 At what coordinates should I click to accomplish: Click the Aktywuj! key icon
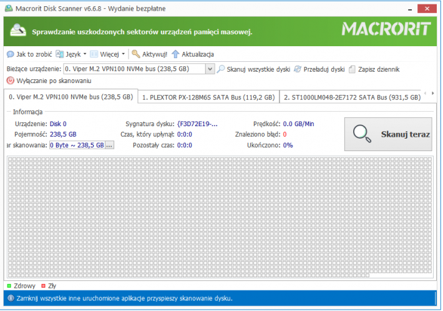136,54
